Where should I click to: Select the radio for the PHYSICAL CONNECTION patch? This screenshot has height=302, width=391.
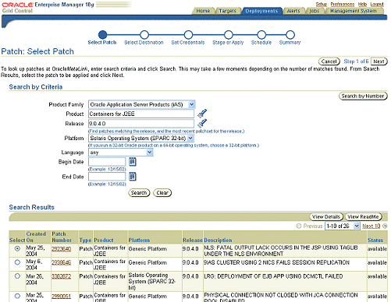17,296
